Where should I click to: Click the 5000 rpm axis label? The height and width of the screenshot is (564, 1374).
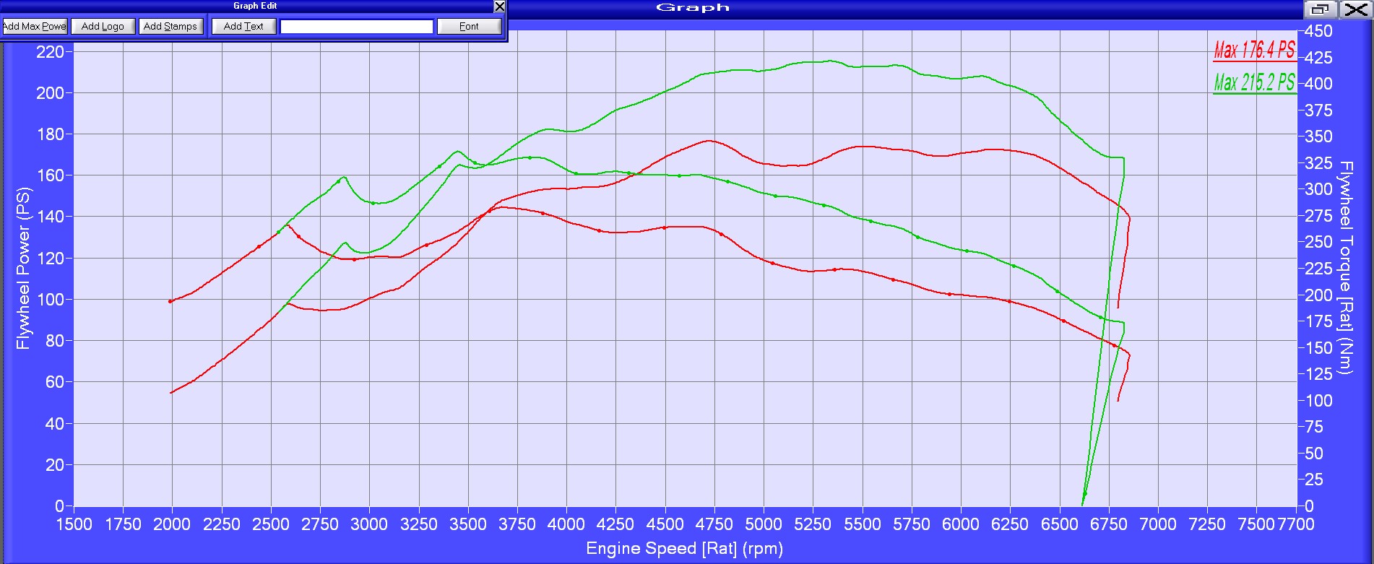764,525
